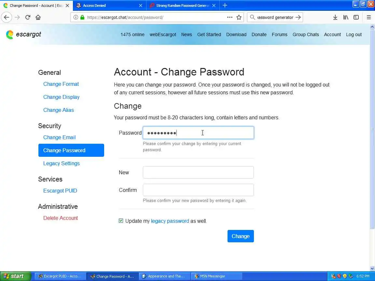Click the red Delete Account link
The image size is (375, 281).
61,218
